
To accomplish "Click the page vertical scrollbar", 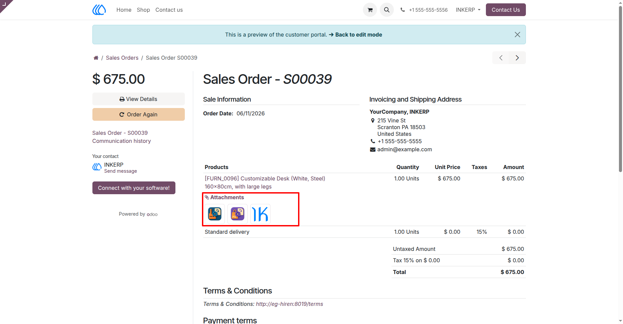I will pos(620,89).
